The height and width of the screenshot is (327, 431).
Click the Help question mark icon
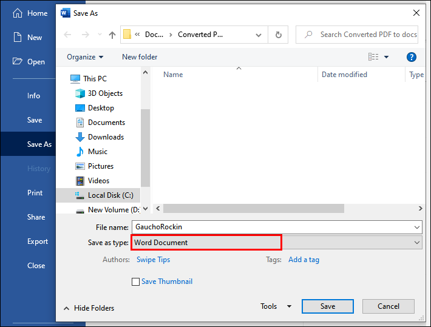click(411, 57)
